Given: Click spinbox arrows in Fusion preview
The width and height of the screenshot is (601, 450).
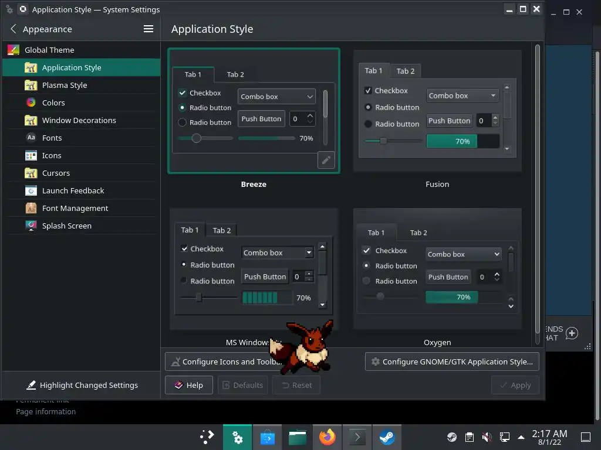Looking at the screenshot, I should coord(495,121).
